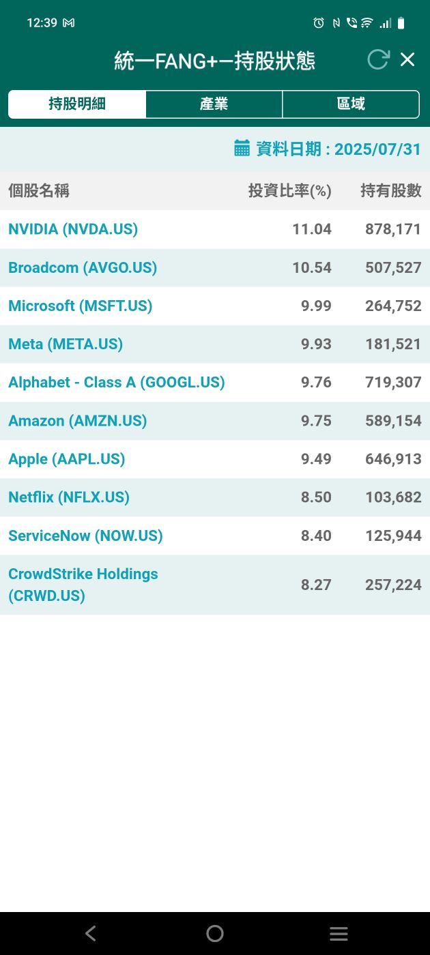Open Broadcom (AVGO.US) stock link
Image resolution: width=430 pixels, height=955 pixels.
(x=83, y=267)
